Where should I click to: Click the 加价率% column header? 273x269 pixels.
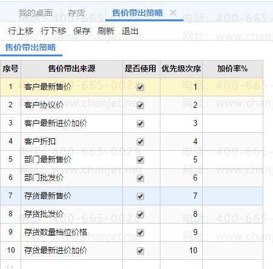[232, 69]
